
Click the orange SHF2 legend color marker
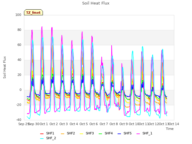(62, 134)
